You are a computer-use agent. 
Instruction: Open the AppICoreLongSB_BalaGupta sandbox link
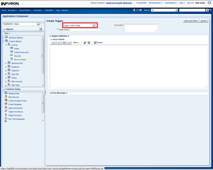click(119, 3)
